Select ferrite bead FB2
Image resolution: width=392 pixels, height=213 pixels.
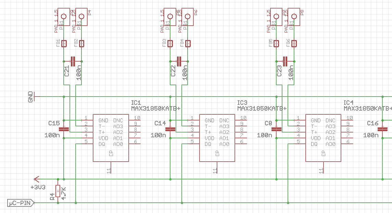click(81, 44)
